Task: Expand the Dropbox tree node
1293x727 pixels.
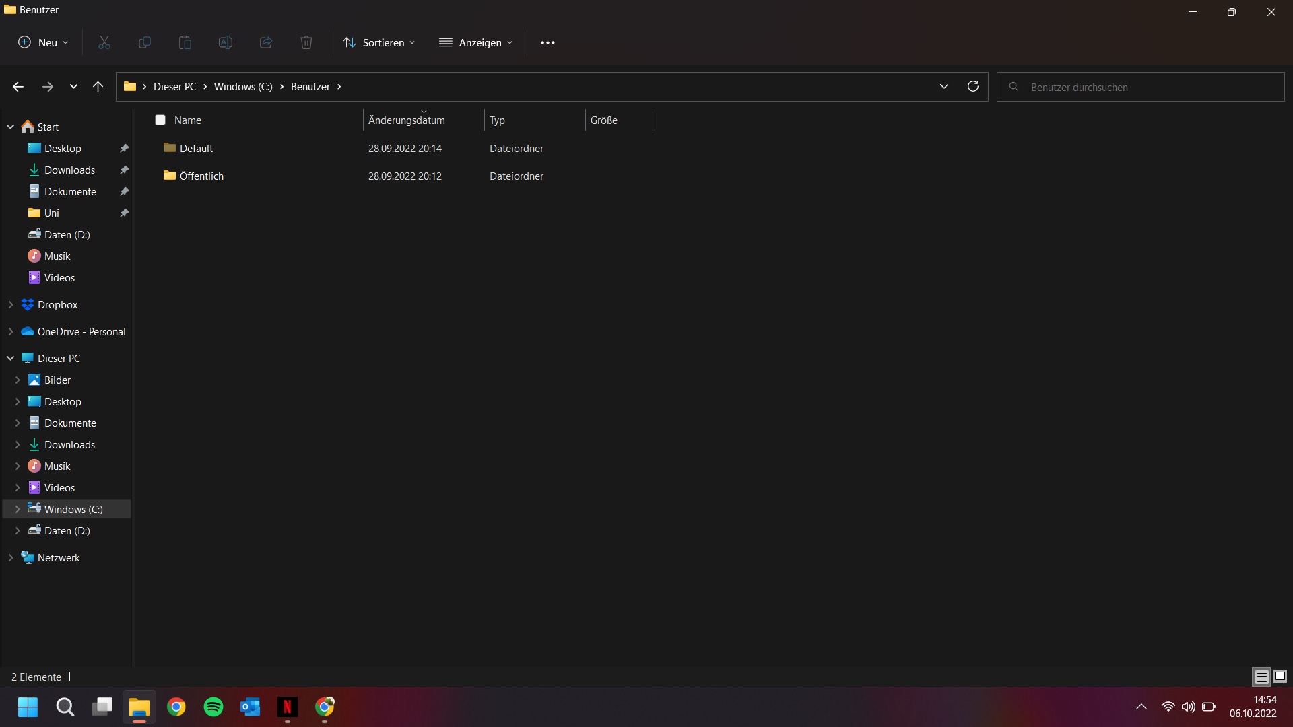Action: (x=11, y=304)
